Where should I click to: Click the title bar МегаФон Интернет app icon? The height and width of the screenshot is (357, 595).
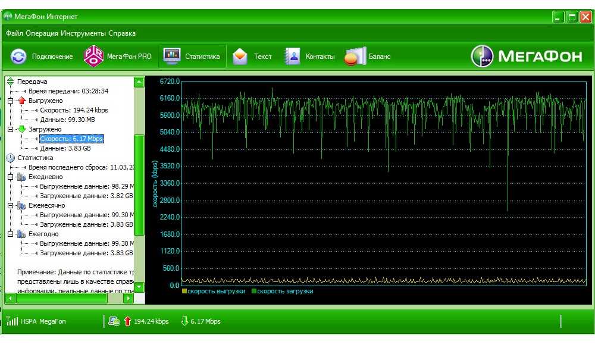(x=7, y=16)
